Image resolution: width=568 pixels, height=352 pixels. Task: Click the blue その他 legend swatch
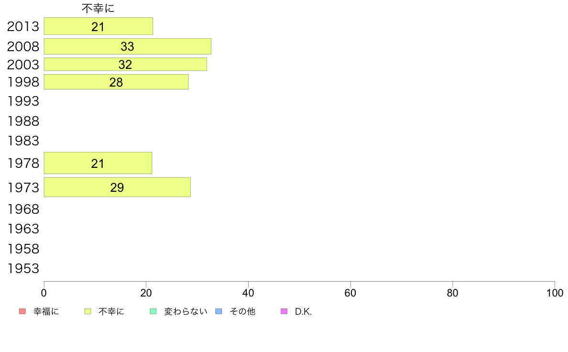click(219, 311)
